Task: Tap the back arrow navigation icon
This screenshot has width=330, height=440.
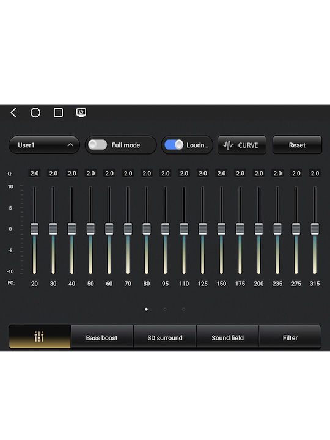Action: click(13, 113)
